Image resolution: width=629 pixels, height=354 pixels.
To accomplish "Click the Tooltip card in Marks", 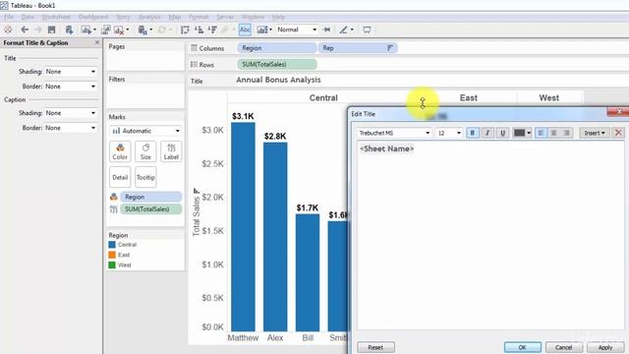I will click(145, 177).
